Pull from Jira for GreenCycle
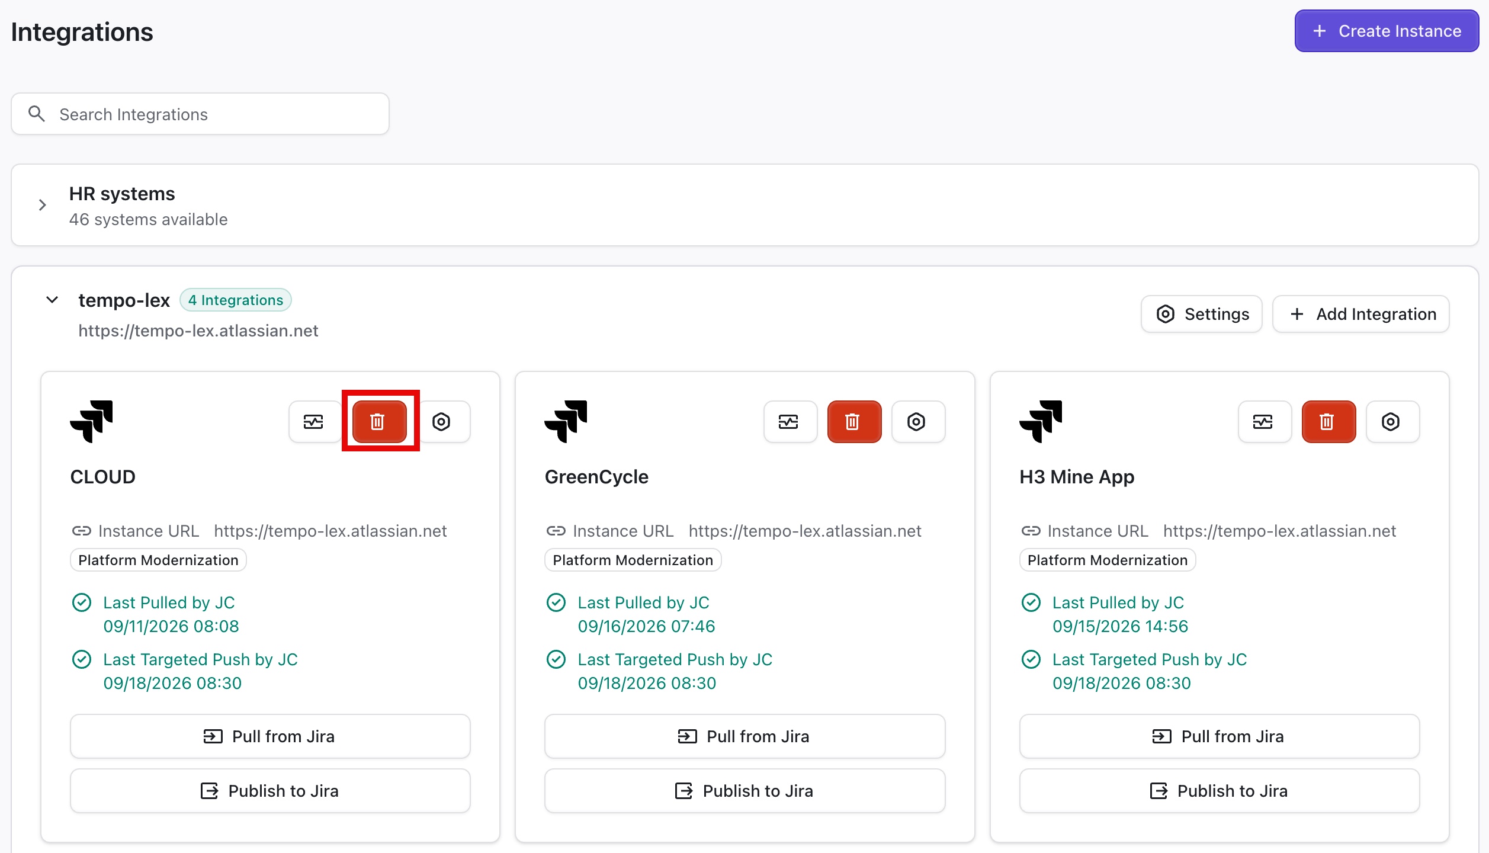Viewport: 1489px width, 853px height. [x=745, y=736]
